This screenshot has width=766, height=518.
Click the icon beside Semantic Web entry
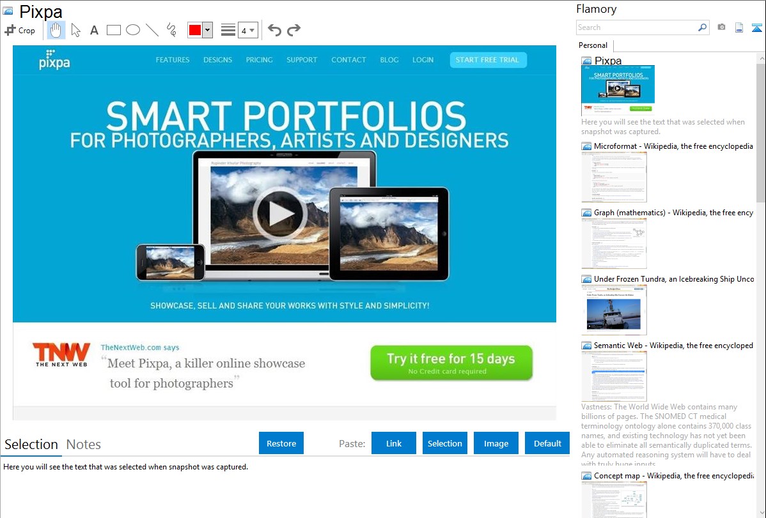pos(586,345)
